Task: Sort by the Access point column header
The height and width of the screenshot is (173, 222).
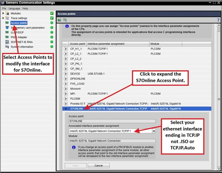Action: (78, 44)
